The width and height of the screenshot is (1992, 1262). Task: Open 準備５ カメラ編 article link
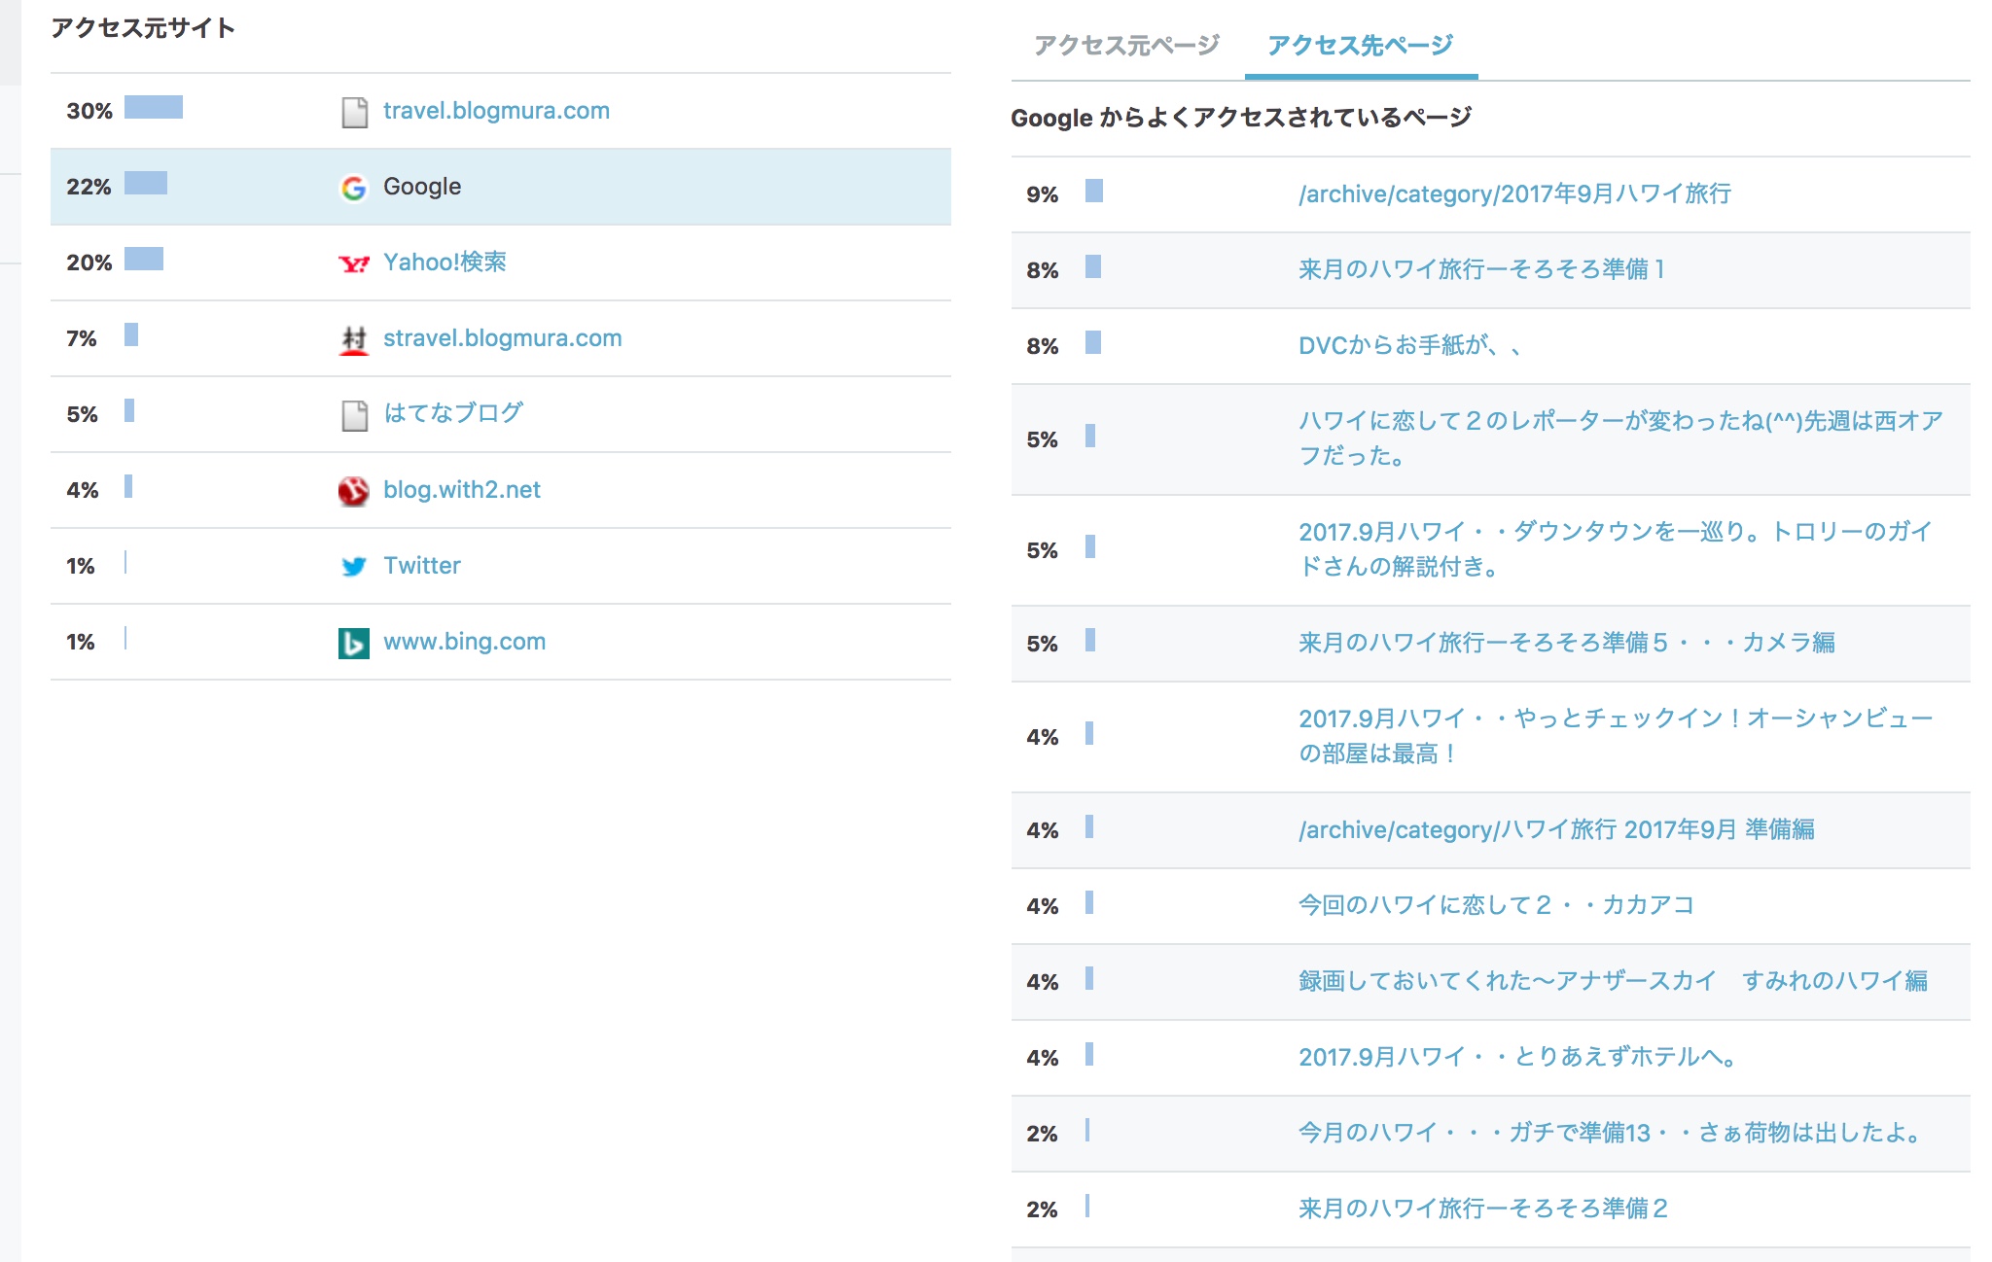click(1567, 643)
